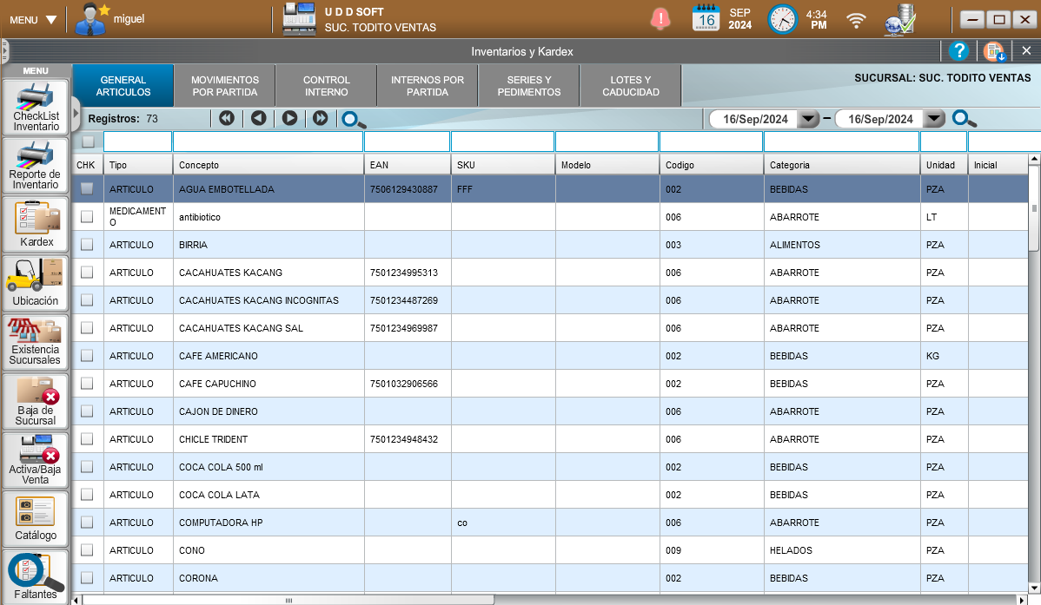Open Existencia Sucursales store icon
This screenshot has width=1041, height=605.
pos(36,340)
